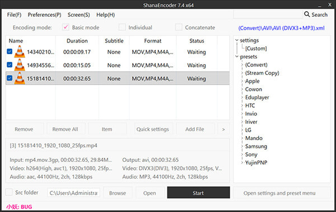Enable the Concatenate encoding mode checkbox

click(x=179, y=27)
